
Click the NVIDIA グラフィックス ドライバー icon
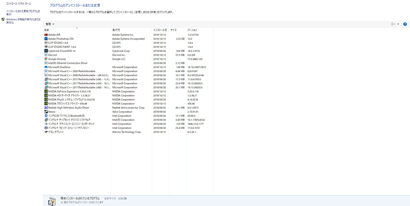46,103
